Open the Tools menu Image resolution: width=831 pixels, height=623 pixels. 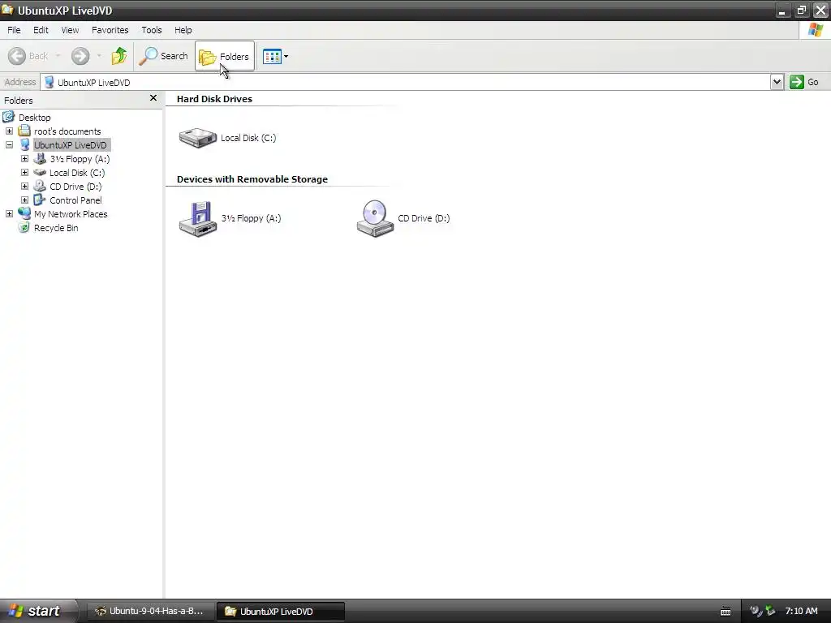point(152,30)
